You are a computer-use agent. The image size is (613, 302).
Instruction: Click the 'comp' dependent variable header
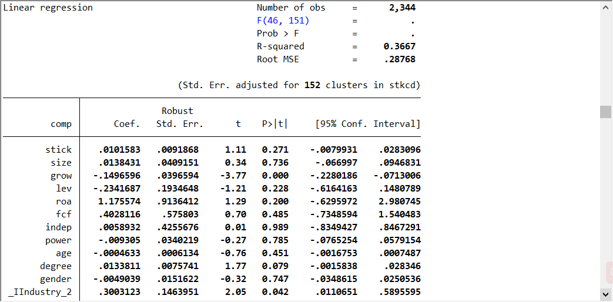(x=61, y=124)
